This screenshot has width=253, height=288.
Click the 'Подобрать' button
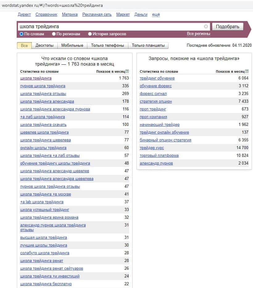point(227,27)
